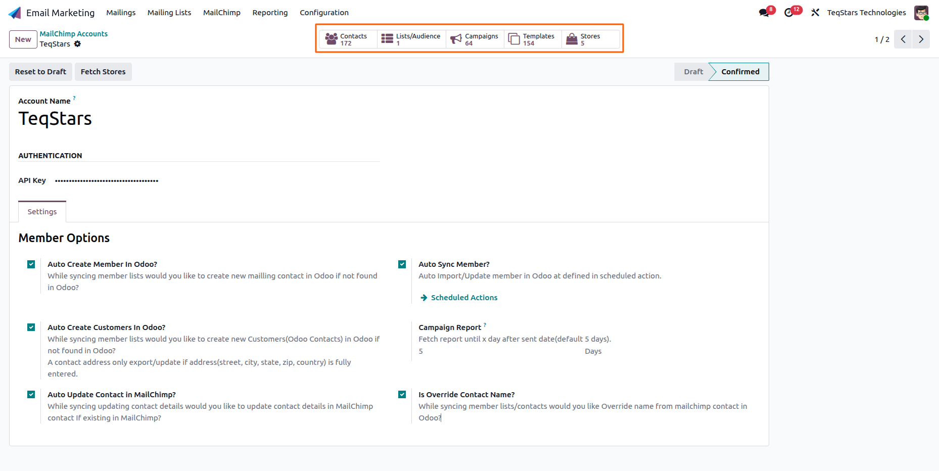Show the Campaign Report help tooltip

(485, 324)
